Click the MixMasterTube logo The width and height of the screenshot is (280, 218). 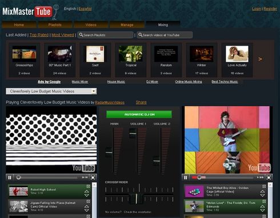[x=30, y=12]
